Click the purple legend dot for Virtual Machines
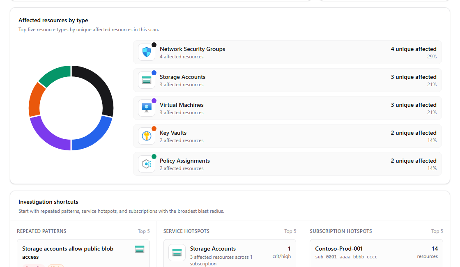The width and height of the screenshot is (460, 267). (154, 101)
